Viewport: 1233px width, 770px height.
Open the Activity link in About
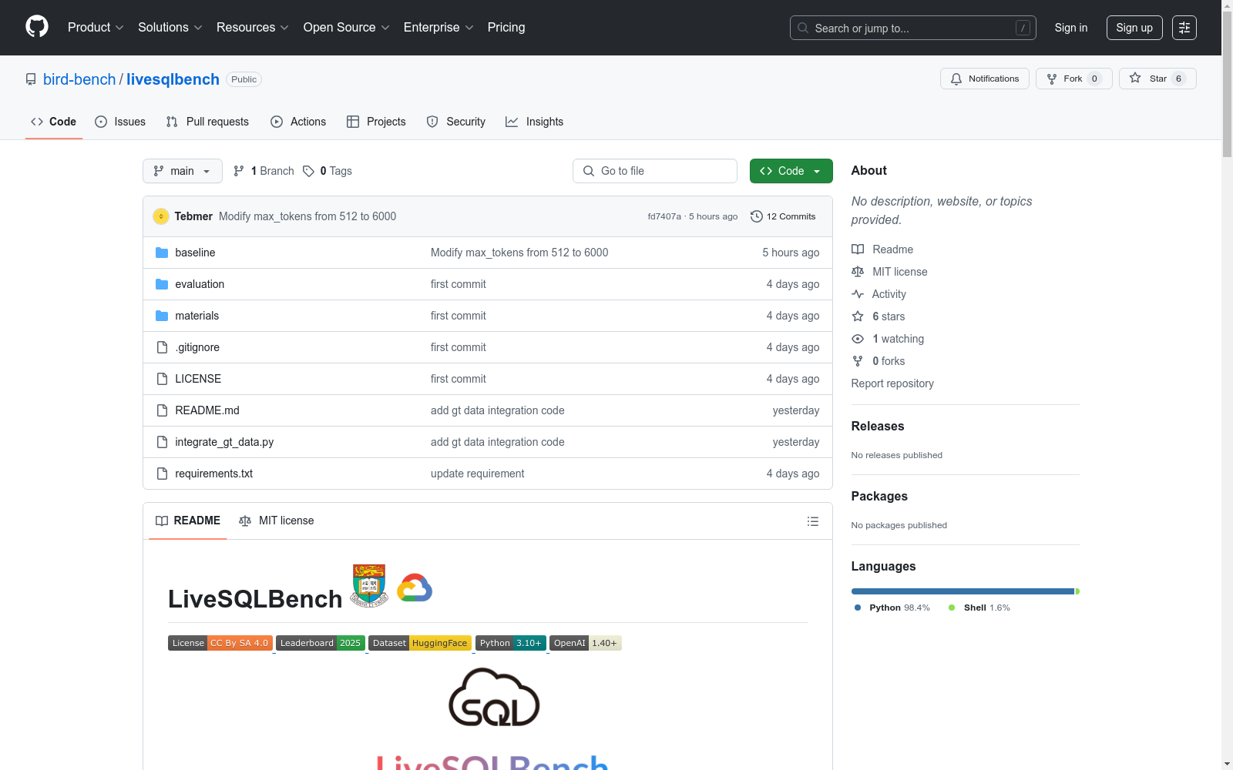(879, 294)
